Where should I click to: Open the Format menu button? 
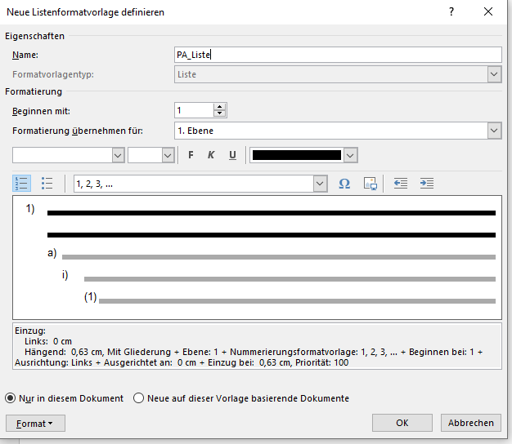pyautogui.click(x=35, y=423)
